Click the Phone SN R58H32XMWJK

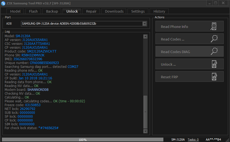(x=33, y=55)
